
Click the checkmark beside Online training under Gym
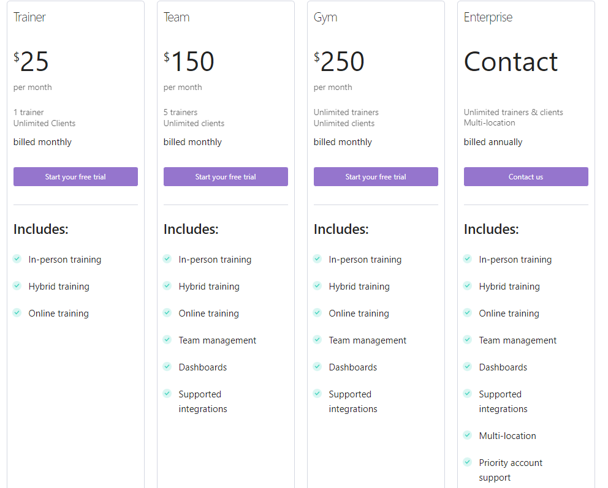317,313
